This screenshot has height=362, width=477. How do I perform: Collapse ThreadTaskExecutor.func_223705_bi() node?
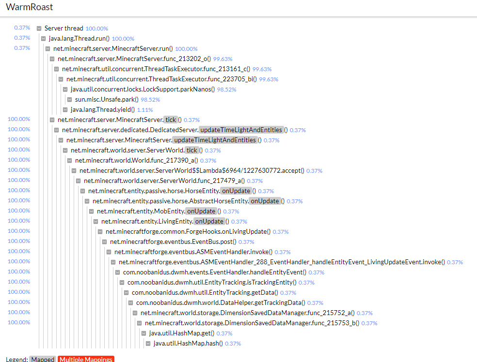click(x=61, y=79)
